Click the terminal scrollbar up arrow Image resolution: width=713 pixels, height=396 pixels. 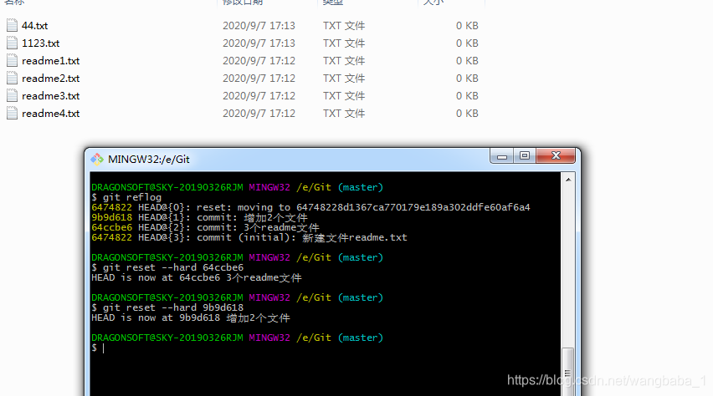[568, 180]
